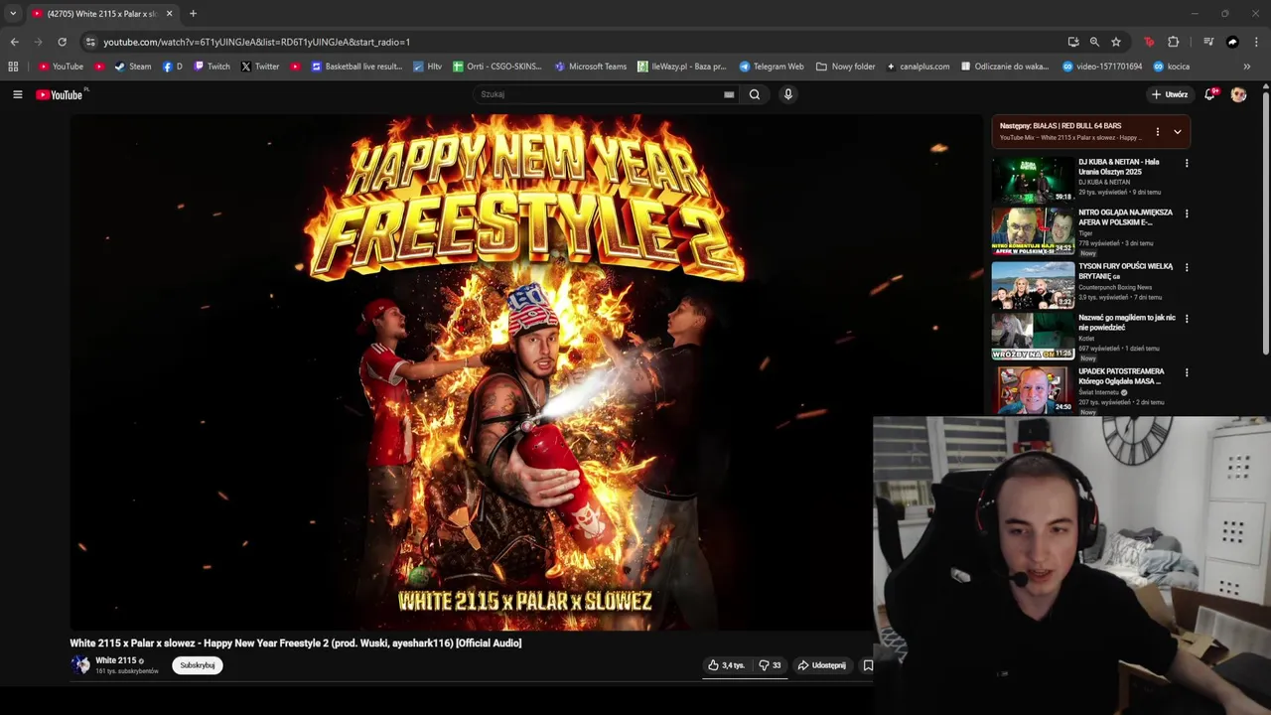Dislike the video with thumbs down
The image size is (1271, 715).
tap(770, 665)
